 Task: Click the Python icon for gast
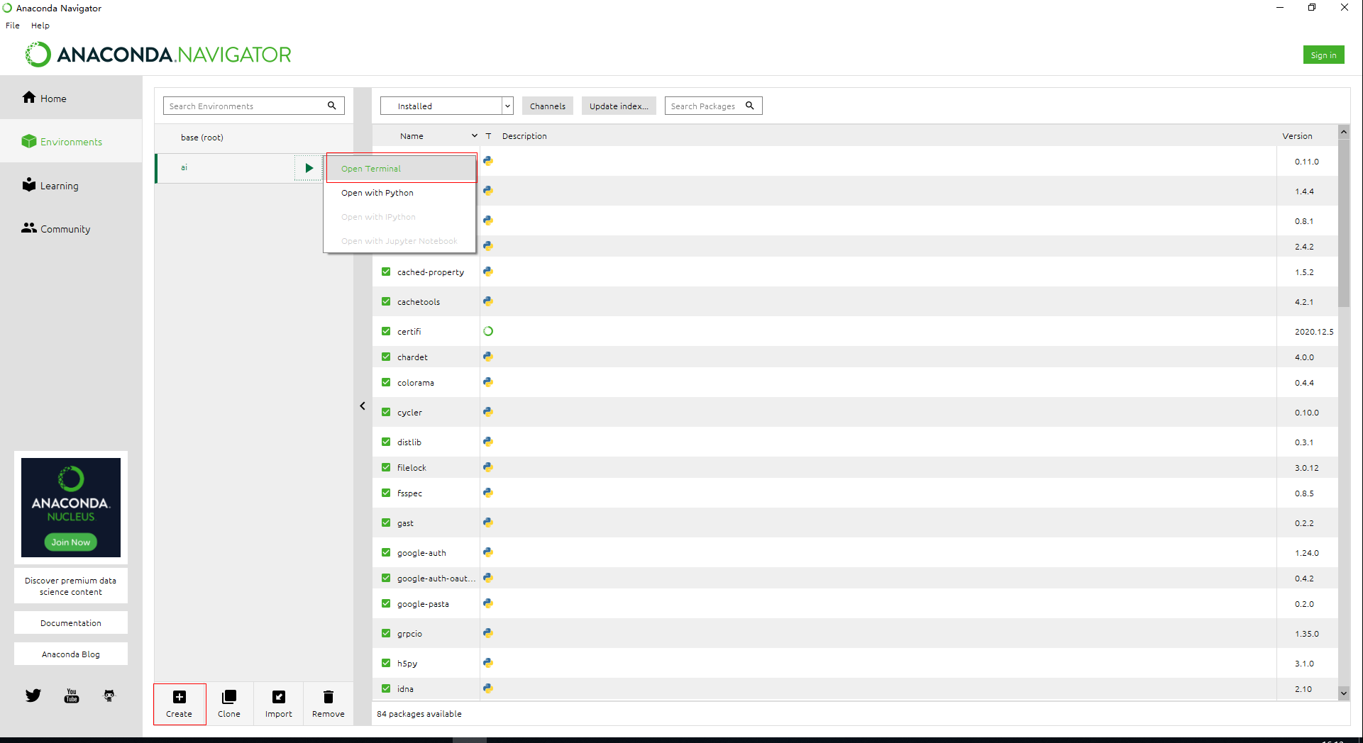[488, 523]
